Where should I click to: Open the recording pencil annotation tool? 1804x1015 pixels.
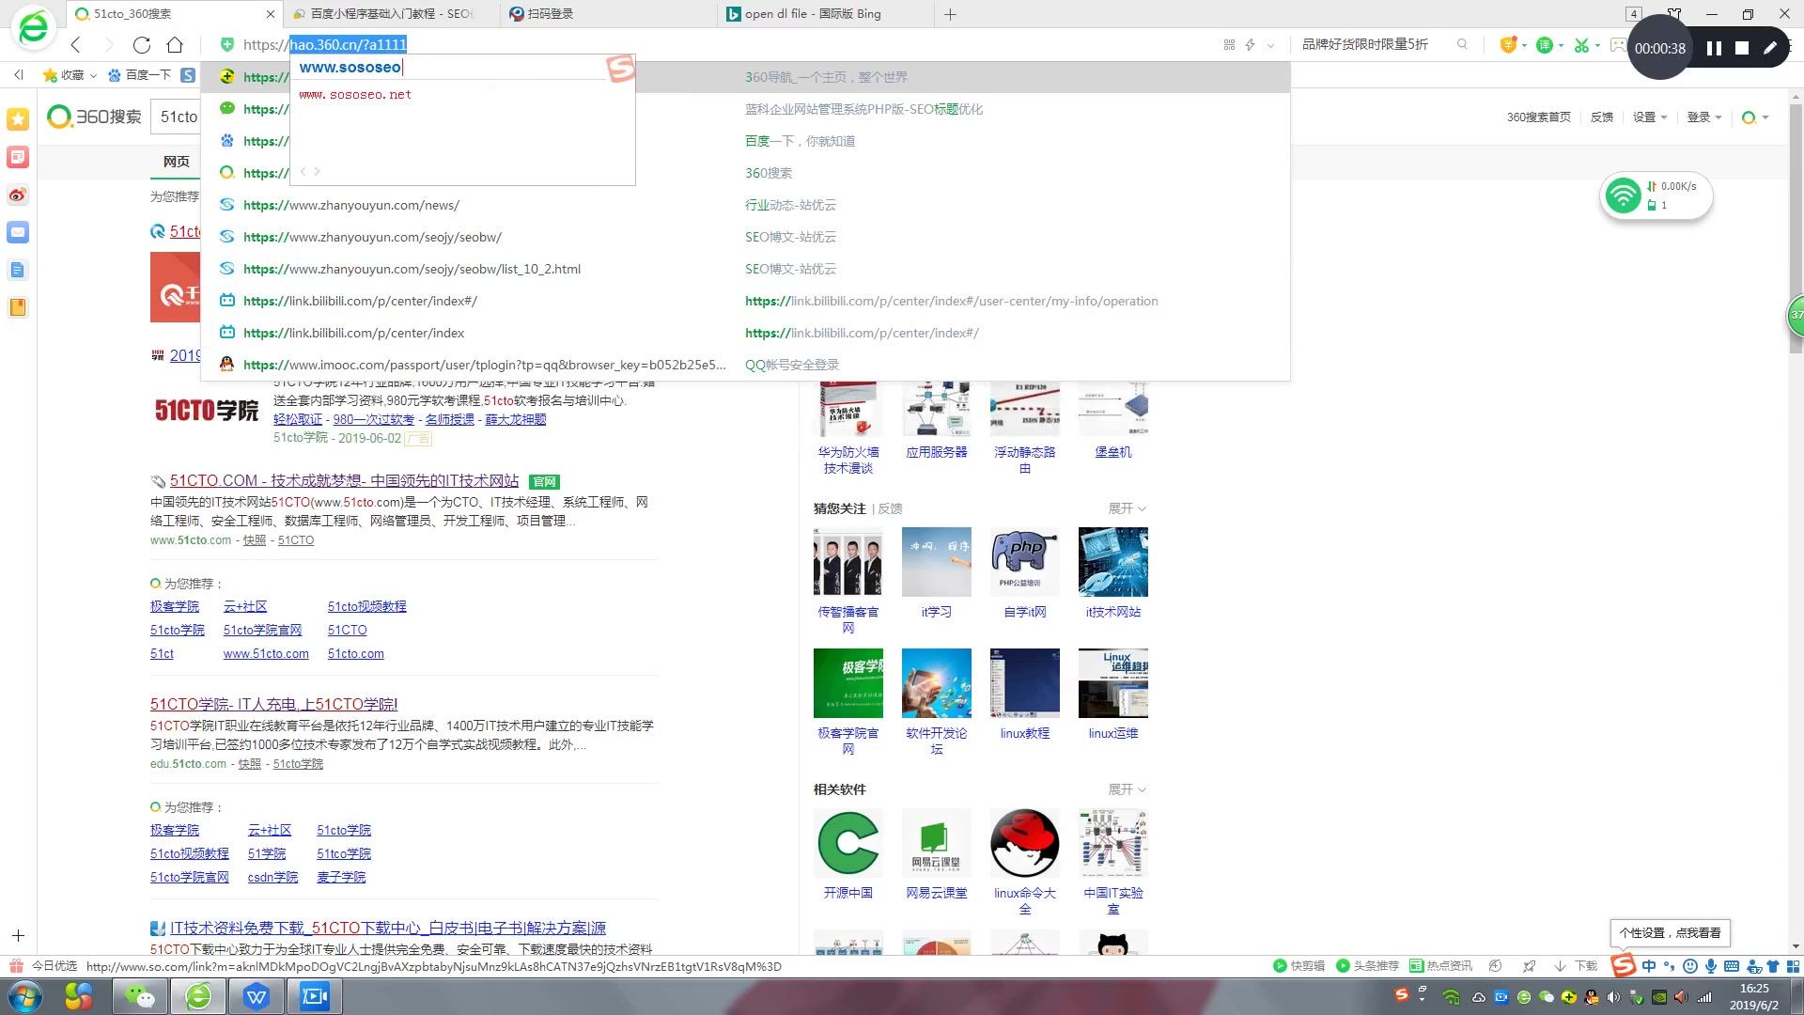[x=1770, y=48]
